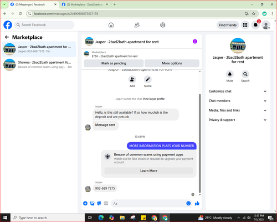The image size is (277, 222).
Task: Open the $750 Marketplace listing header
Action: click(141, 54)
